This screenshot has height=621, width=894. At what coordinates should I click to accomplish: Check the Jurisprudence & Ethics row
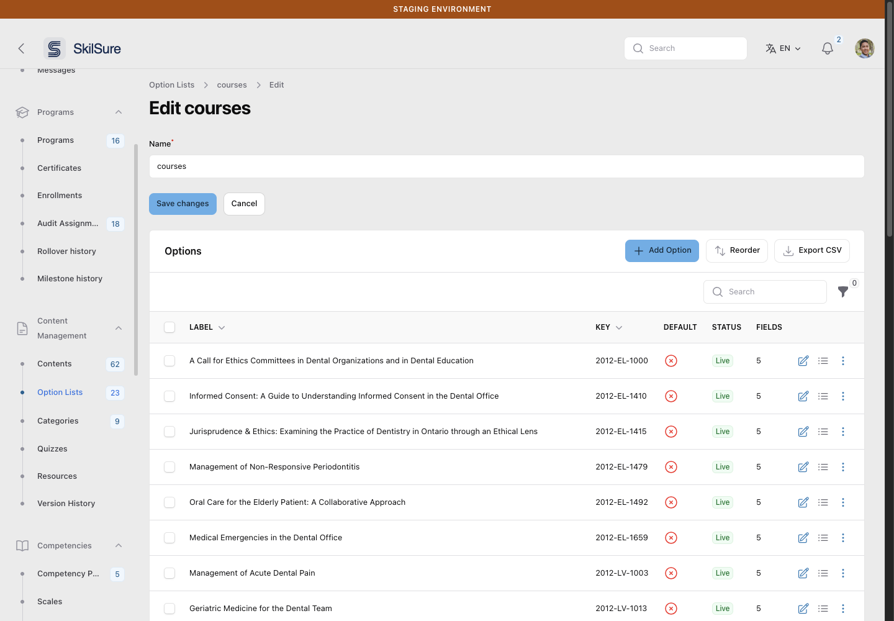[169, 432]
